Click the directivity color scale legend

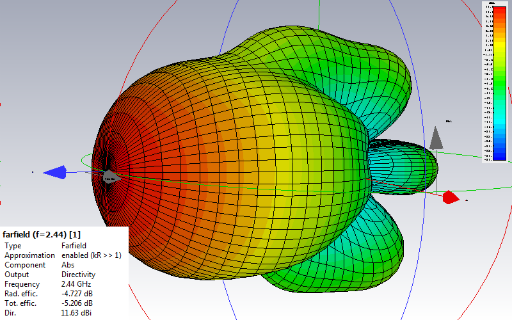[x=497, y=82]
